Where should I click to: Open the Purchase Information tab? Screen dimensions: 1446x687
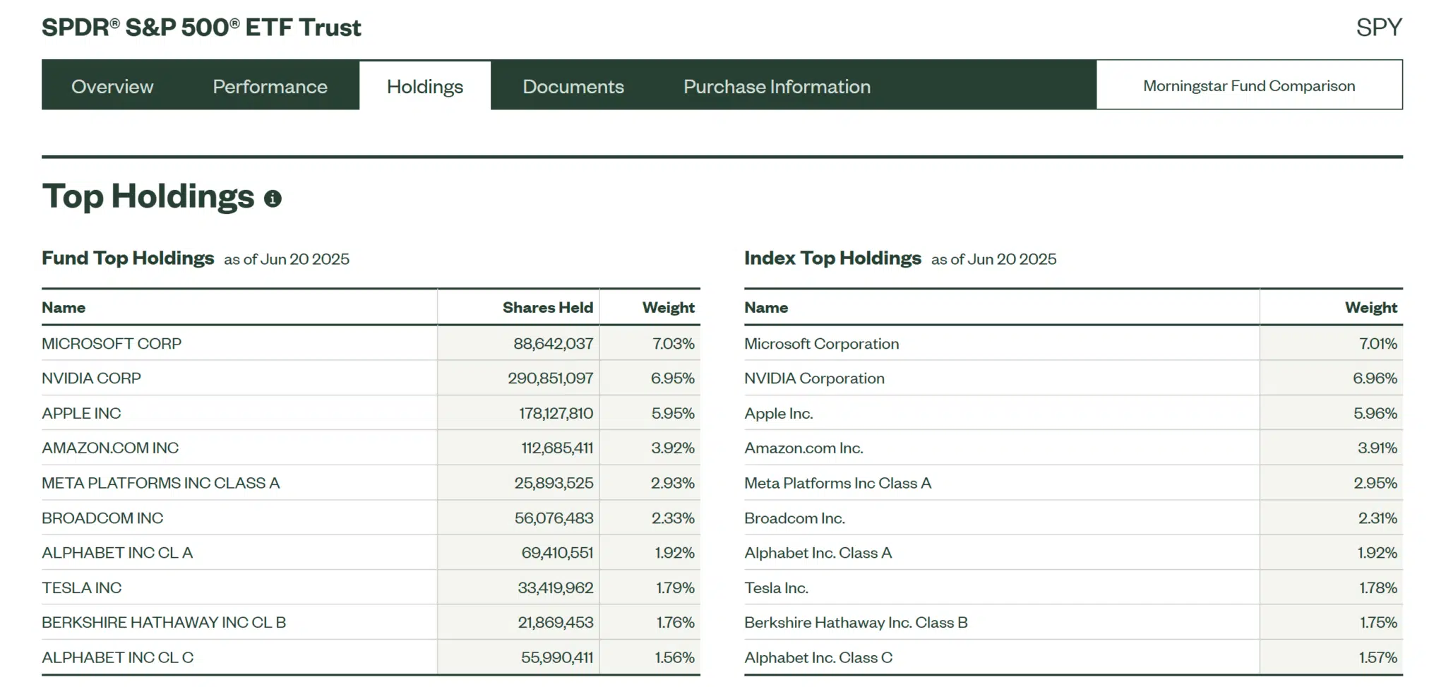click(x=776, y=86)
